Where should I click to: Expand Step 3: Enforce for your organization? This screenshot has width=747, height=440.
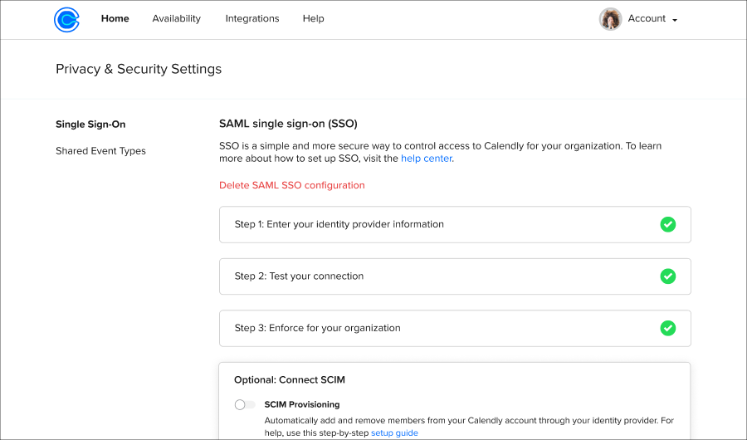455,329
